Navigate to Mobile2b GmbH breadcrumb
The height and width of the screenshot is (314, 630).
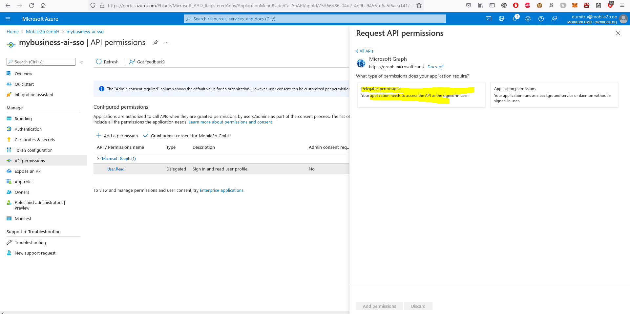pyautogui.click(x=42, y=31)
